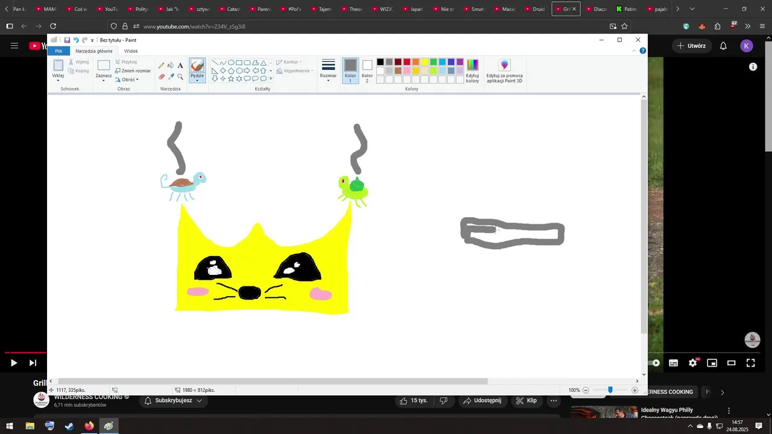This screenshot has height=434, width=772.
Task: Click the Zaznacz selection rectangle icon
Action: pyautogui.click(x=104, y=66)
